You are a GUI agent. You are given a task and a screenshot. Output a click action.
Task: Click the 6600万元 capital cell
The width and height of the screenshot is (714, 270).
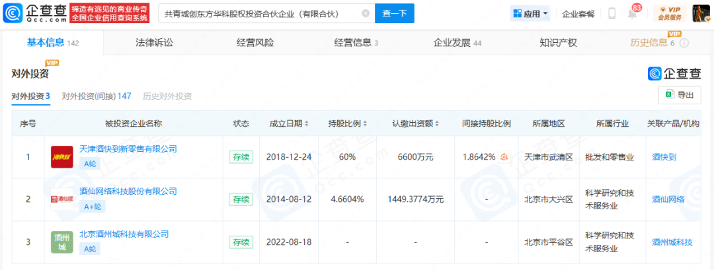(x=416, y=157)
